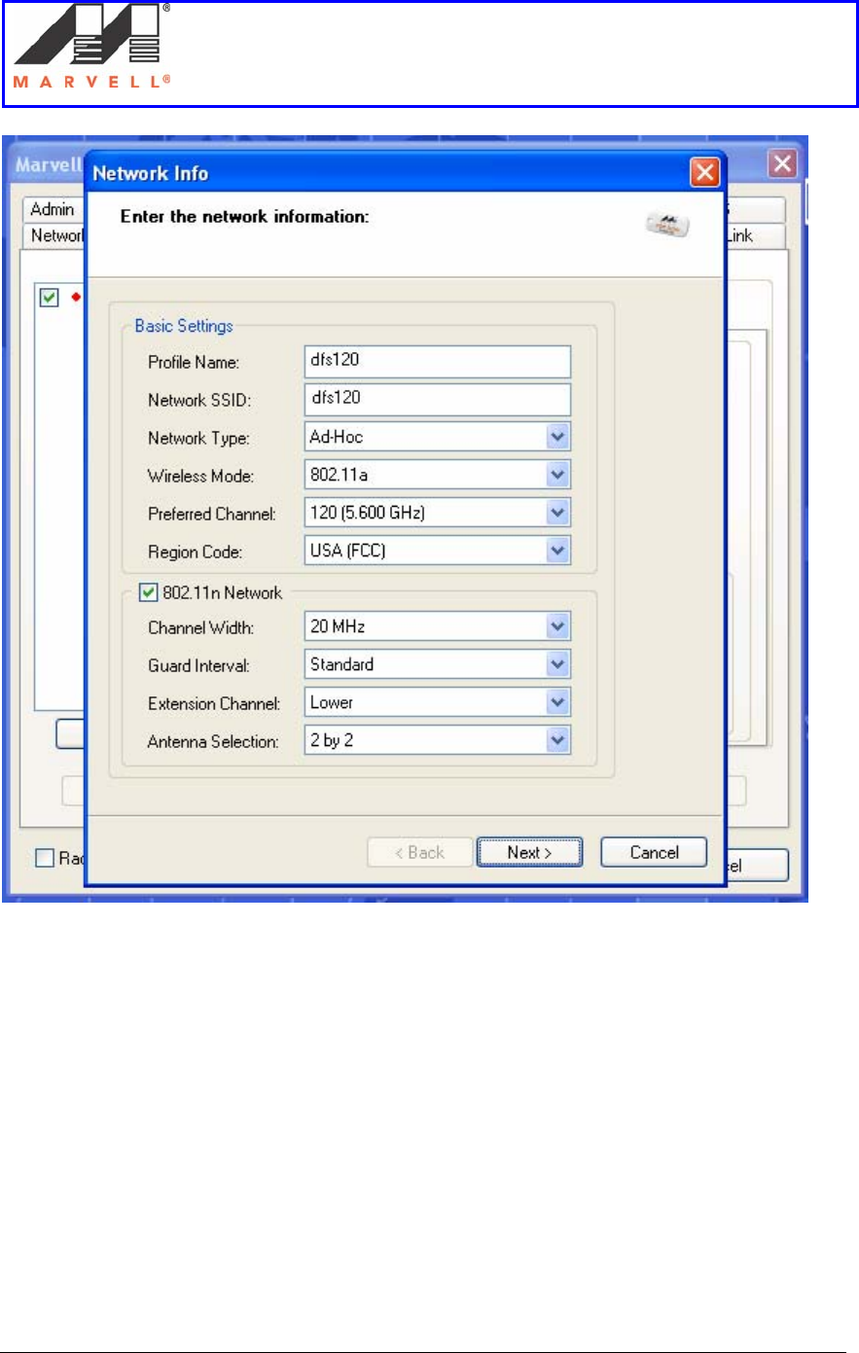859x1353 pixels.
Task: Expand the Guard Interval dropdown
Action: click(x=438, y=664)
